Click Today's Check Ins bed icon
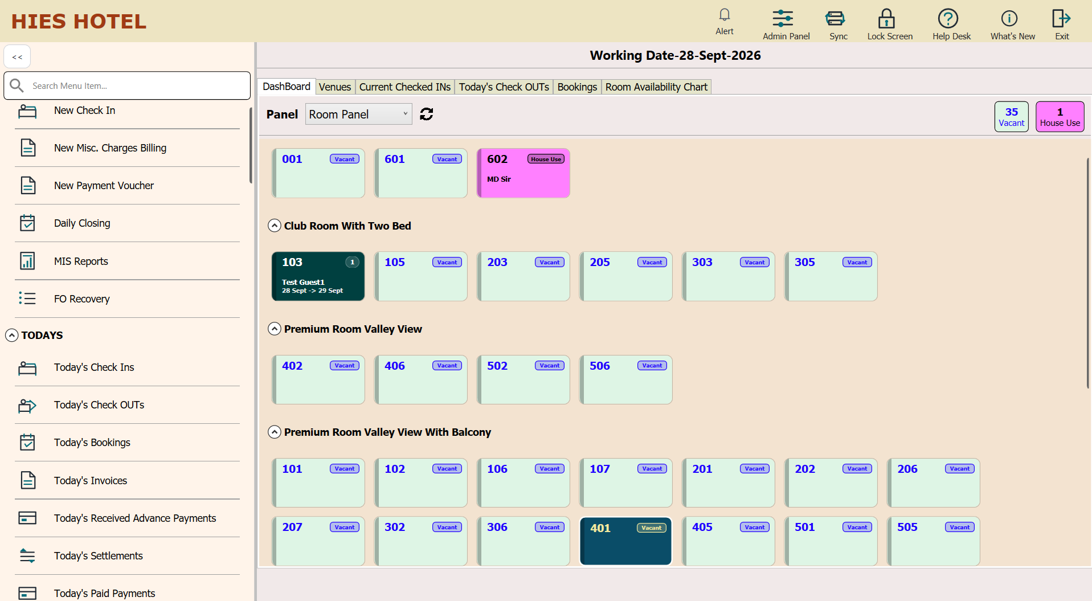The height and width of the screenshot is (601, 1092). pos(27,367)
